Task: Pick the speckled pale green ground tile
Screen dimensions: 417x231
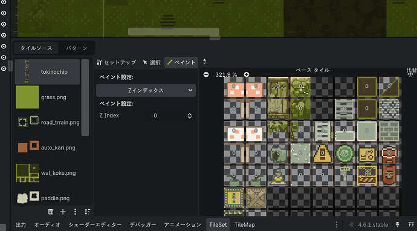Action: pos(300,153)
